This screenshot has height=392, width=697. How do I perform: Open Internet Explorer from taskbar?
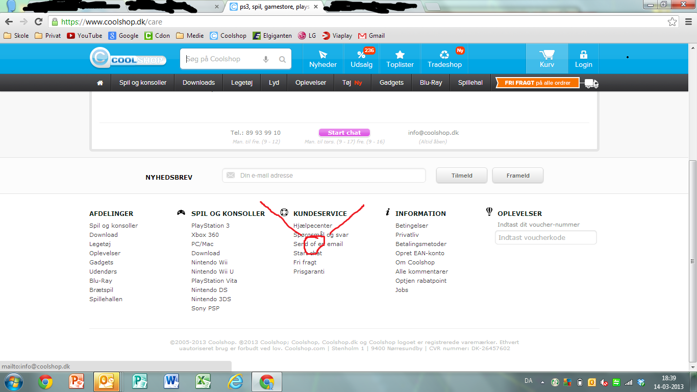tap(235, 382)
